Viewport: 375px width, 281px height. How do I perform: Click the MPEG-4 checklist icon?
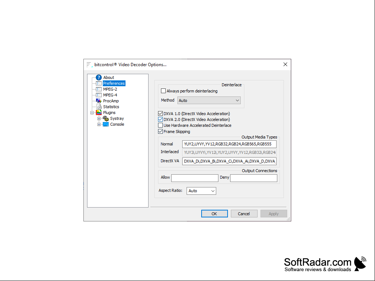(99, 95)
